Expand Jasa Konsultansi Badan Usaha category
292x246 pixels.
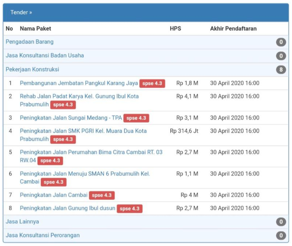pyautogui.click(x=45, y=56)
